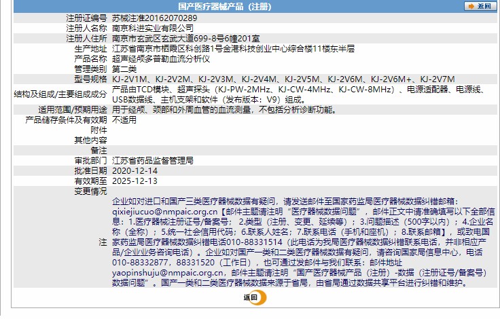Click the 生产地址 field label
This screenshot has width=500, height=319.
click(90, 49)
